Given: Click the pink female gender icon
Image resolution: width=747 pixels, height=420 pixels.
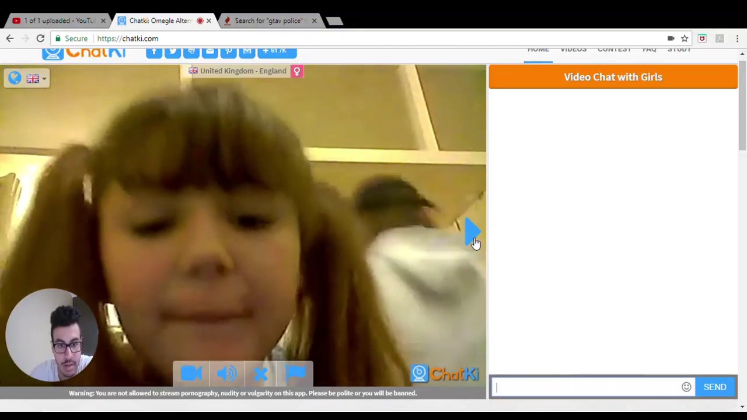Looking at the screenshot, I should coord(296,71).
